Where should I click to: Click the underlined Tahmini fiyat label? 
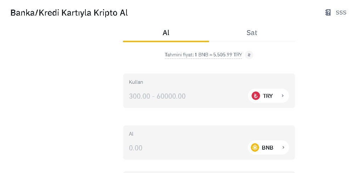179,55
